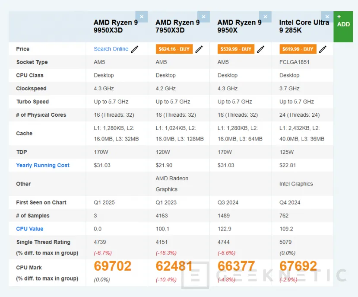The image size is (358, 297).
Task: Click the First Seen on Chart label
Action: coord(41,203)
